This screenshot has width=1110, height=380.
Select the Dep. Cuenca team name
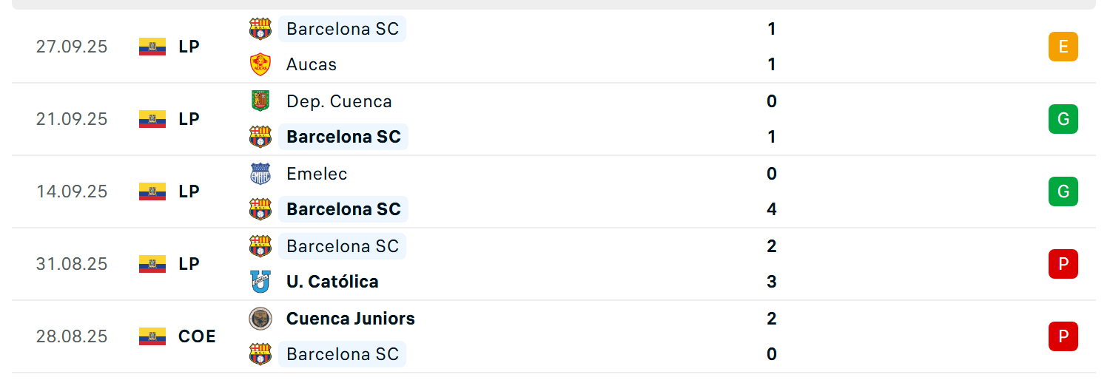click(x=339, y=101)
